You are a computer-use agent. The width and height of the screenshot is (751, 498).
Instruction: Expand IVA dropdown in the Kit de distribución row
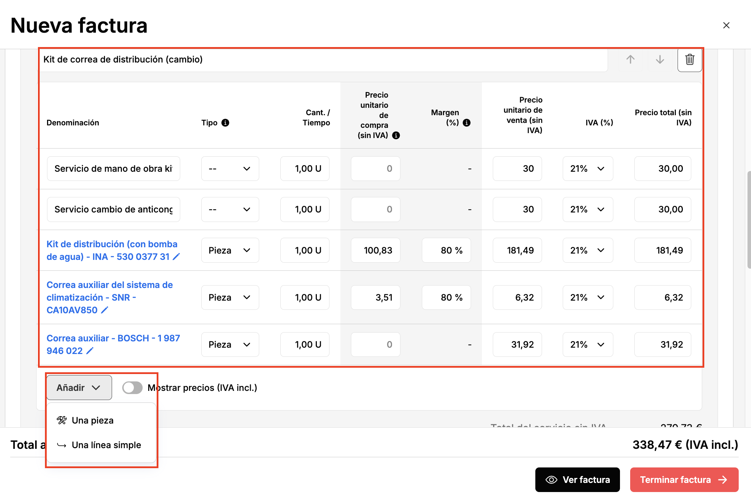[x=588, y=250]
